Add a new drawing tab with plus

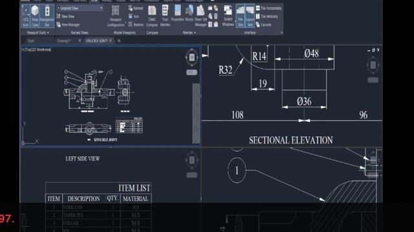(119, 41)
